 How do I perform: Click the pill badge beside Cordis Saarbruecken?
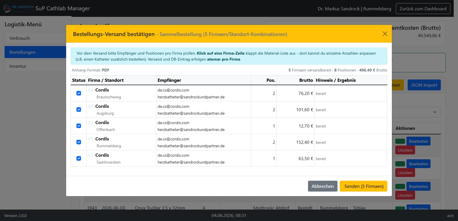coord(90,155)
